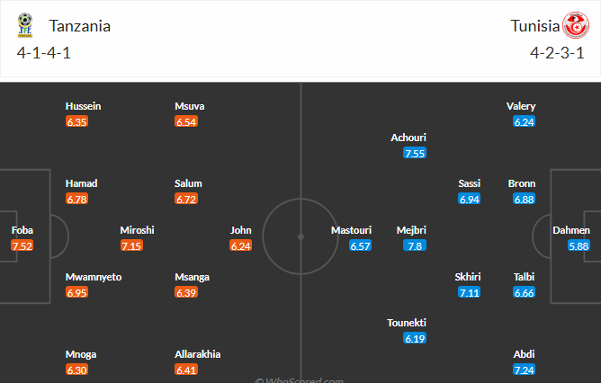Click Tunisia's 4-2-3-1 formation text
This screenshot has width=601, height=383.
click(559, 52)
